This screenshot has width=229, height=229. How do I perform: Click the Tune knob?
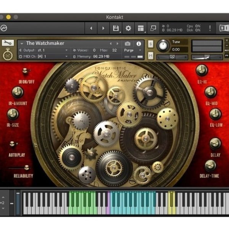(163, 45)
